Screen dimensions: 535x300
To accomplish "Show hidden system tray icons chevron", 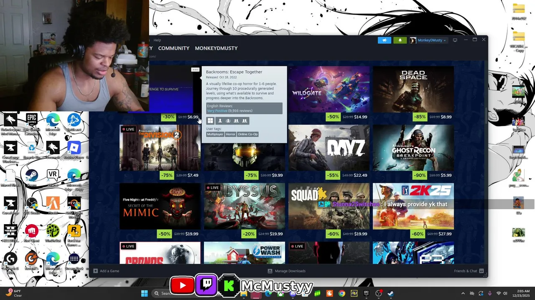I will (463, 293).
